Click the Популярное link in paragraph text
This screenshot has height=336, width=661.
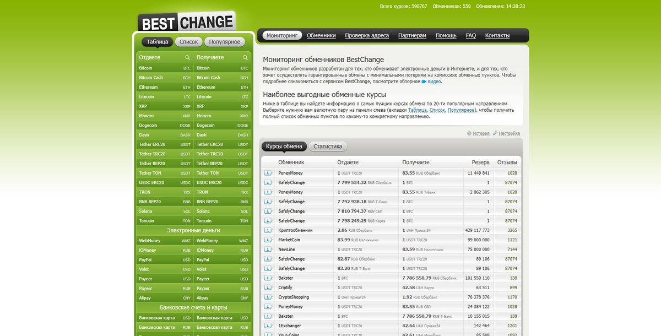point(461,110)
